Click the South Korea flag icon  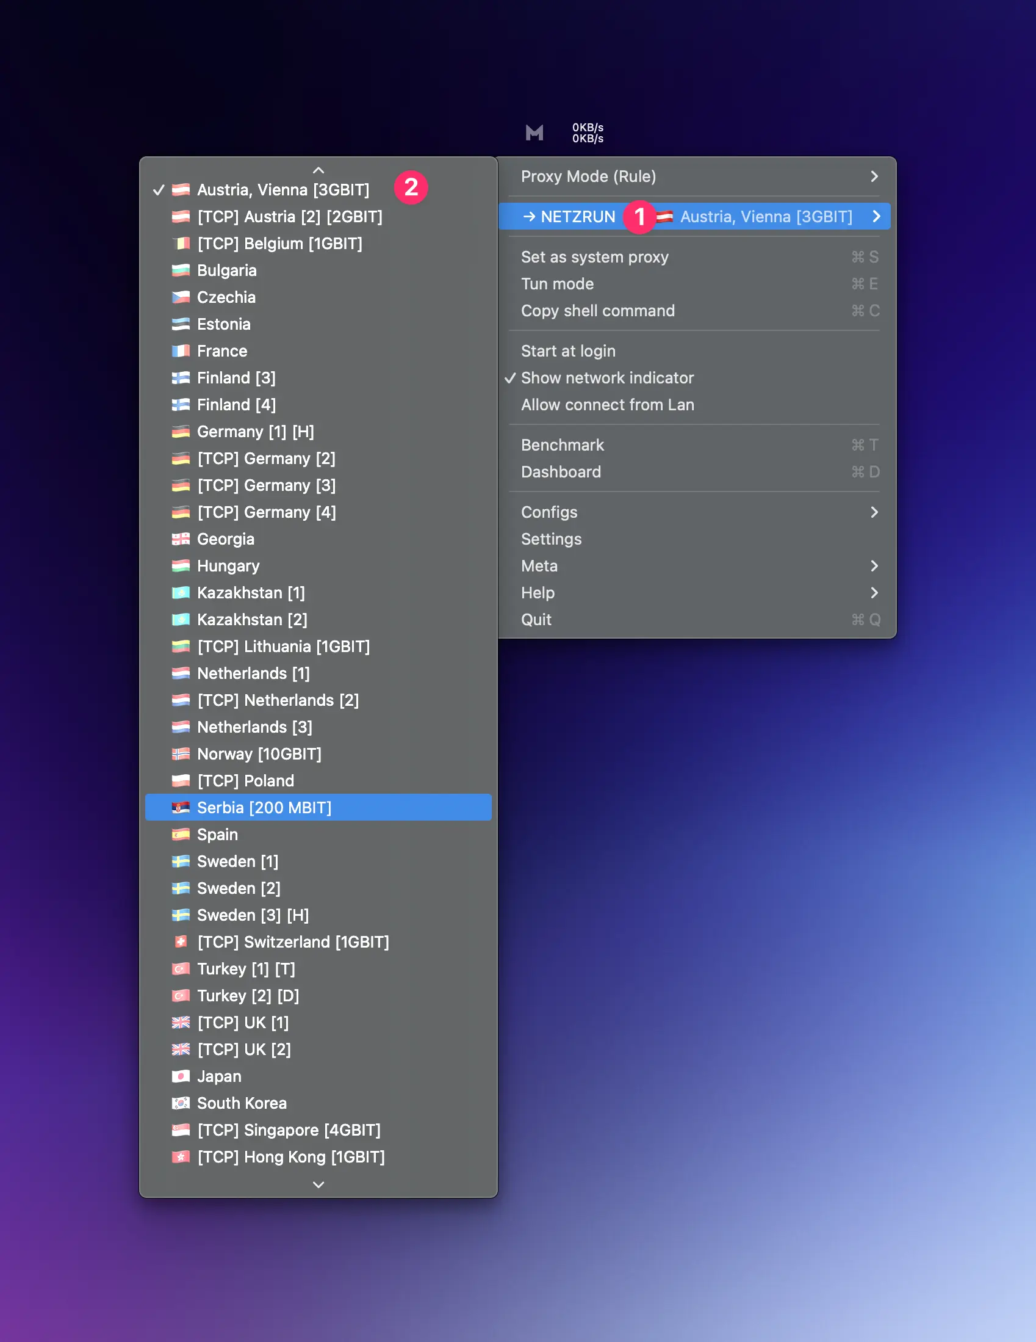pos(181,1103)
